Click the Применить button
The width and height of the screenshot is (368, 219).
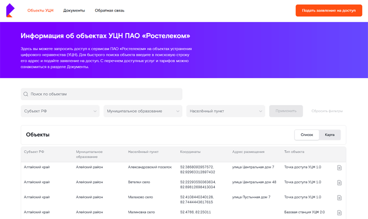pos(286,111)
